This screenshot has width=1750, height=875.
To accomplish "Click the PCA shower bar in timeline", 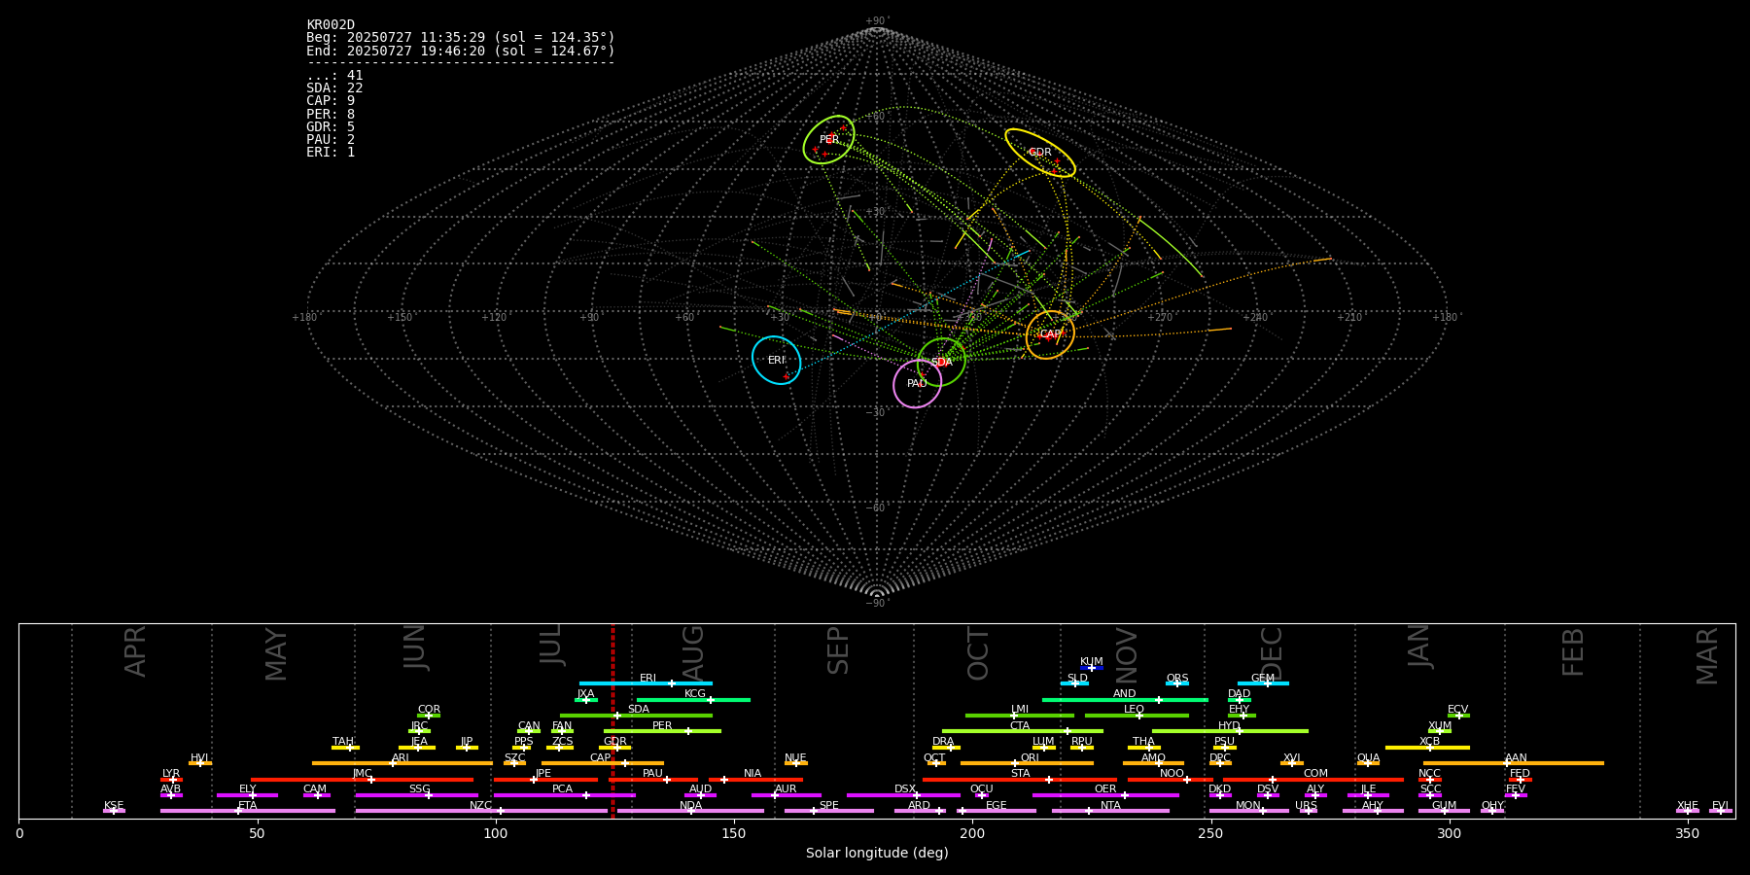I will (564, 795).
